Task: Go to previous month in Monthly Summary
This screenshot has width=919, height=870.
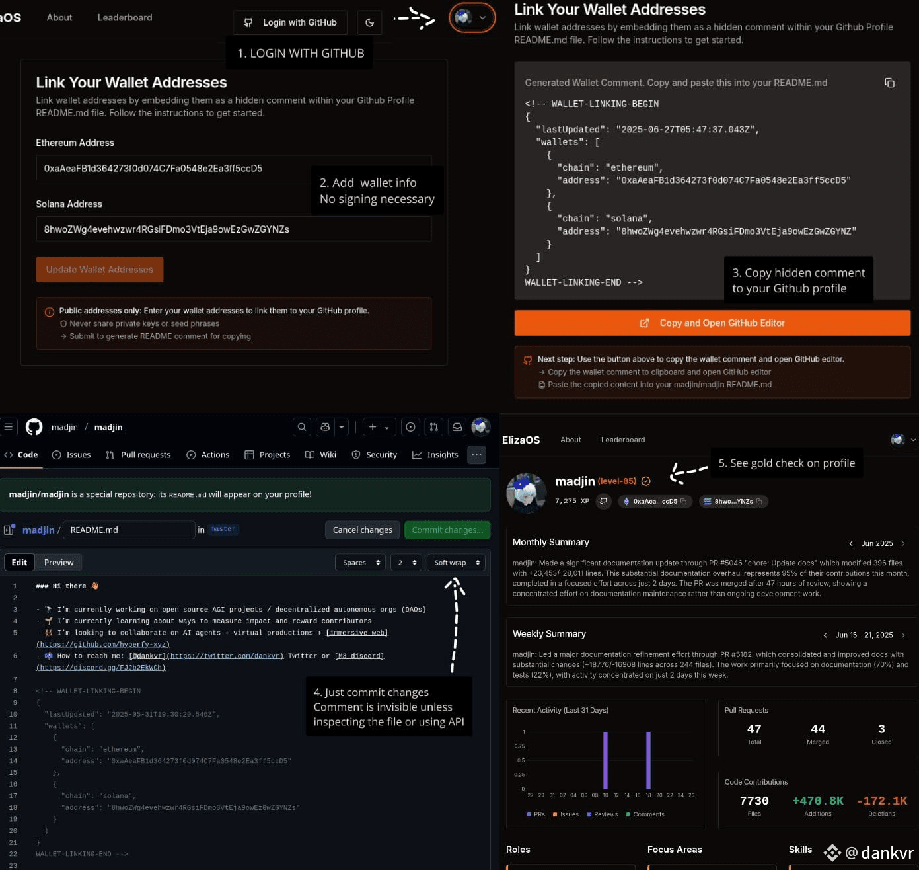Action: coord(851,543)
